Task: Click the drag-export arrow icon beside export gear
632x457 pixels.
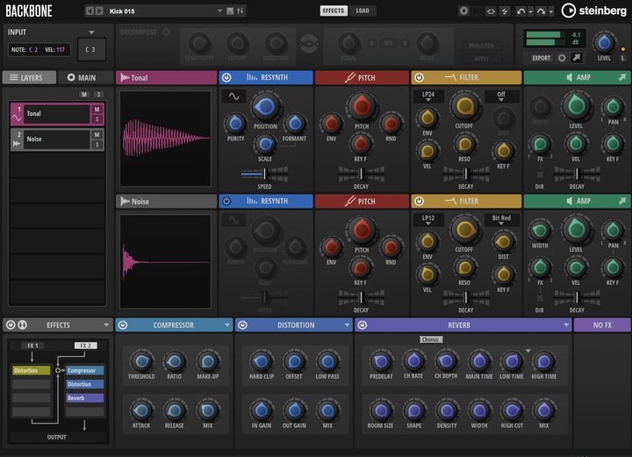Action: (x=577, y=58)
